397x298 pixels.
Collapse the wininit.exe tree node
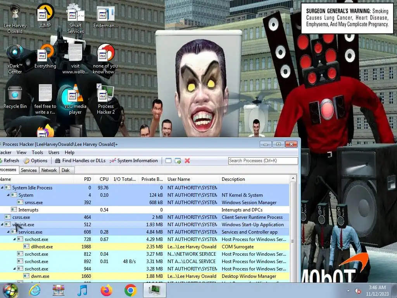(2, 224)
